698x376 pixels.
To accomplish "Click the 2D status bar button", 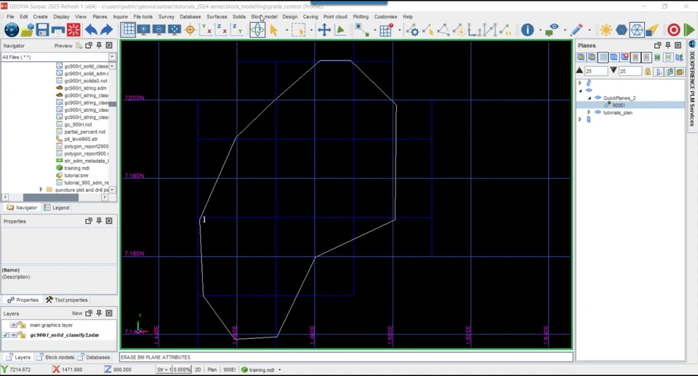I will (x=198, y=369).
